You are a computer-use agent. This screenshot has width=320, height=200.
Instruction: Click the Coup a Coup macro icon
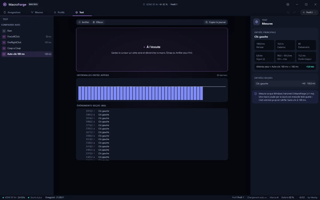[4, 48]
